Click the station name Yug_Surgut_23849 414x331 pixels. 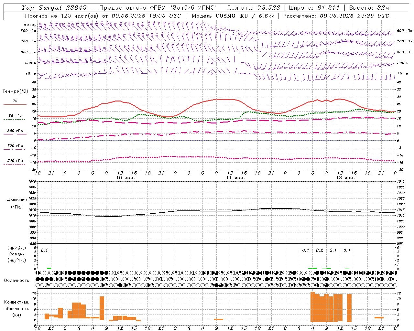54,8
